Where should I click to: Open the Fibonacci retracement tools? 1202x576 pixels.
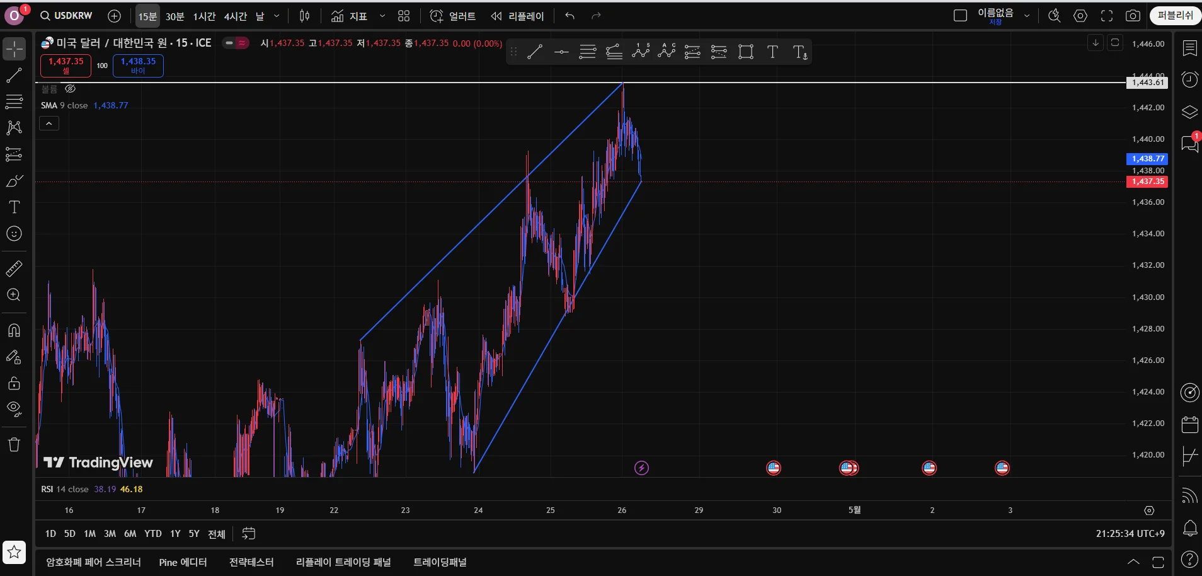pos(14,101)
